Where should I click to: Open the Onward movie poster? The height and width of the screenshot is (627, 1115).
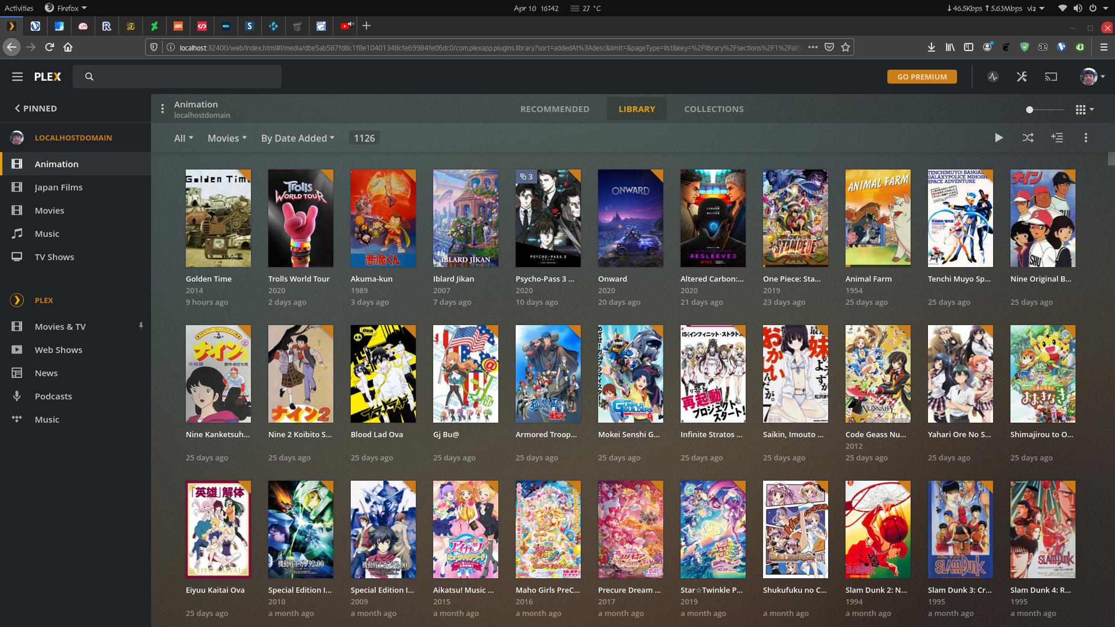[631, 218]
